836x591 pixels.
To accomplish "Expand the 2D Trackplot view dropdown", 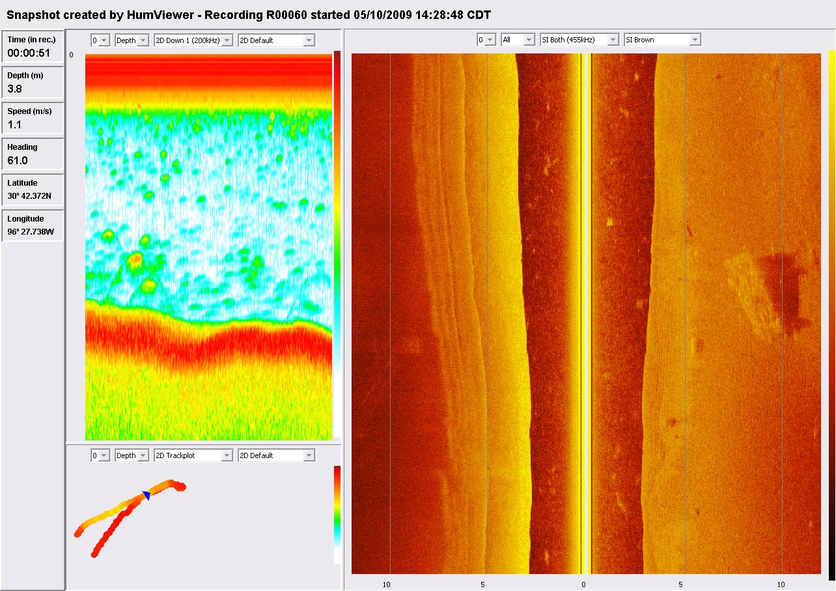I will tap(193, 455).
